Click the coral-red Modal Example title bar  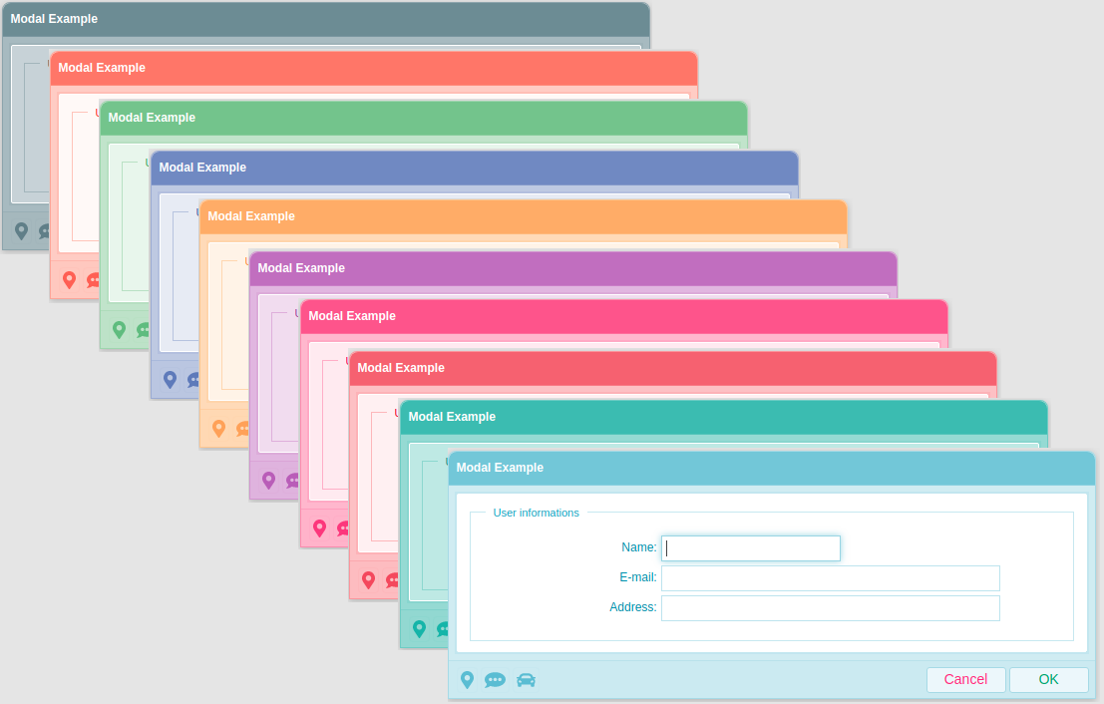672,368
